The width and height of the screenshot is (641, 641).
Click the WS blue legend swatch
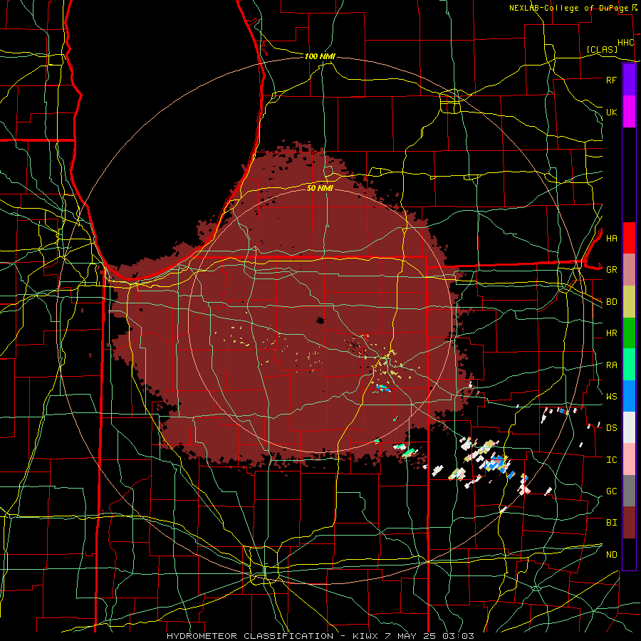629,396
